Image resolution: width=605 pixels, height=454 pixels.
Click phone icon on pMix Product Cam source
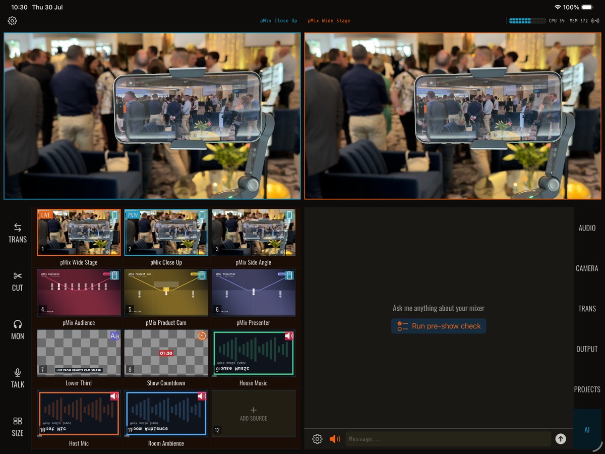202,275
